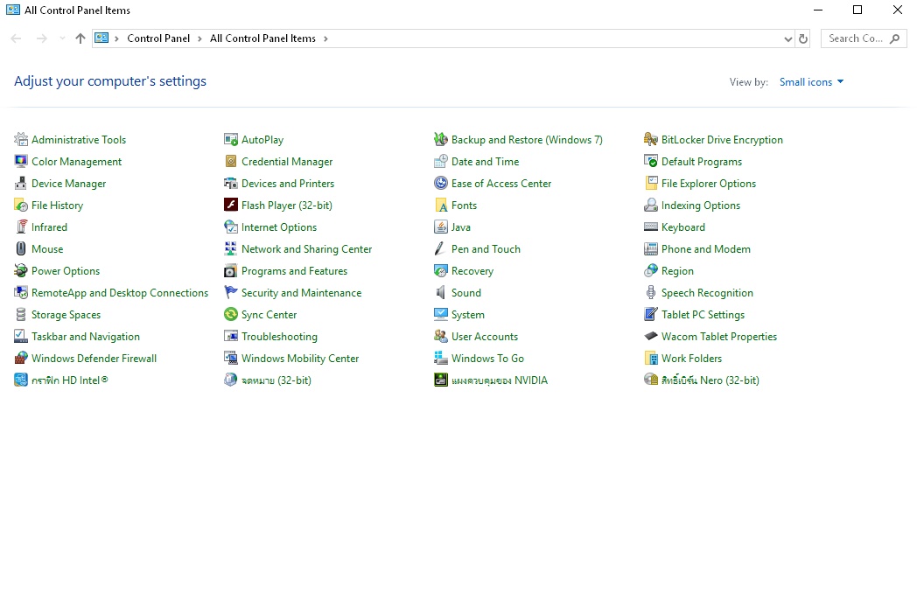Open the Recovery link
The width and height of the screenshot is (917, 607).
pos(472,271)
